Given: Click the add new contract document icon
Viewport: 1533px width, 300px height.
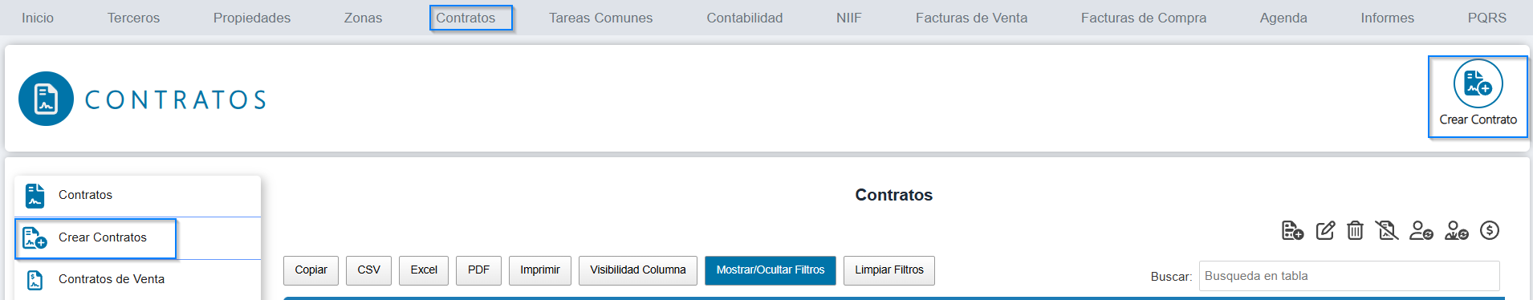Looking at the screenshot, I should click(1292, 231).
